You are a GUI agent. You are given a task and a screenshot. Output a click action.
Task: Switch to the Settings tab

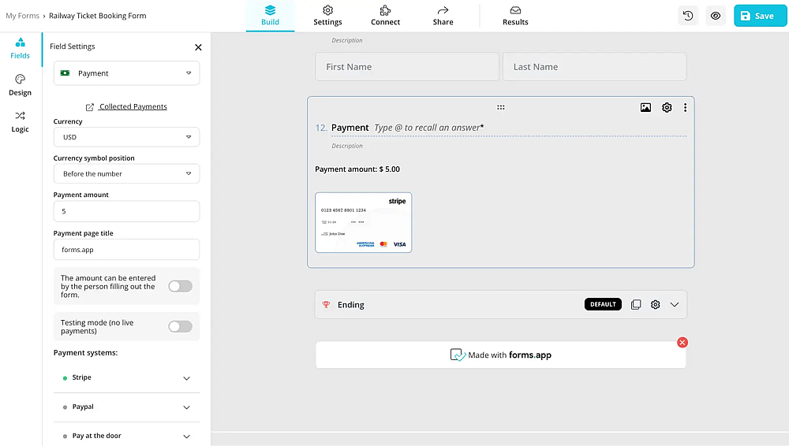point(327,16)
